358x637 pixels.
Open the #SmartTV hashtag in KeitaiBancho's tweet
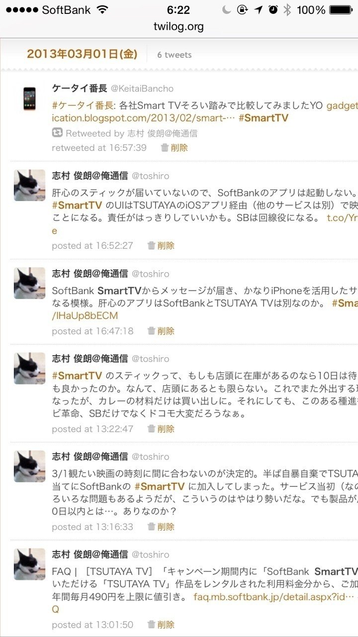pos(264,118)
